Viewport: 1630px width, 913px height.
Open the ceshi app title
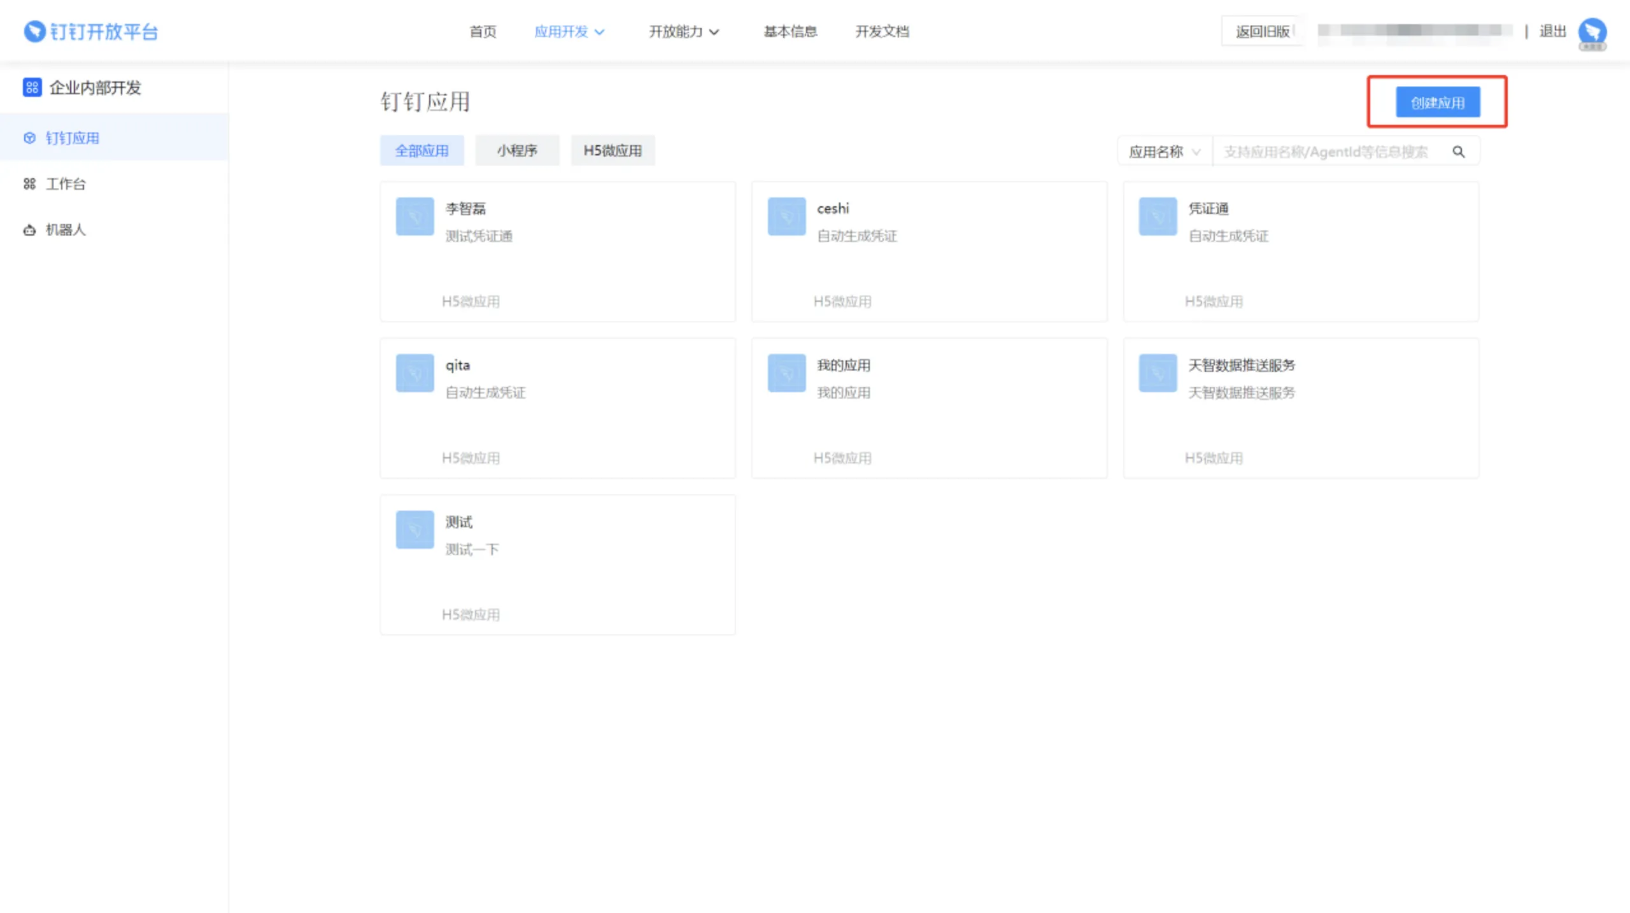click(833, 208)
